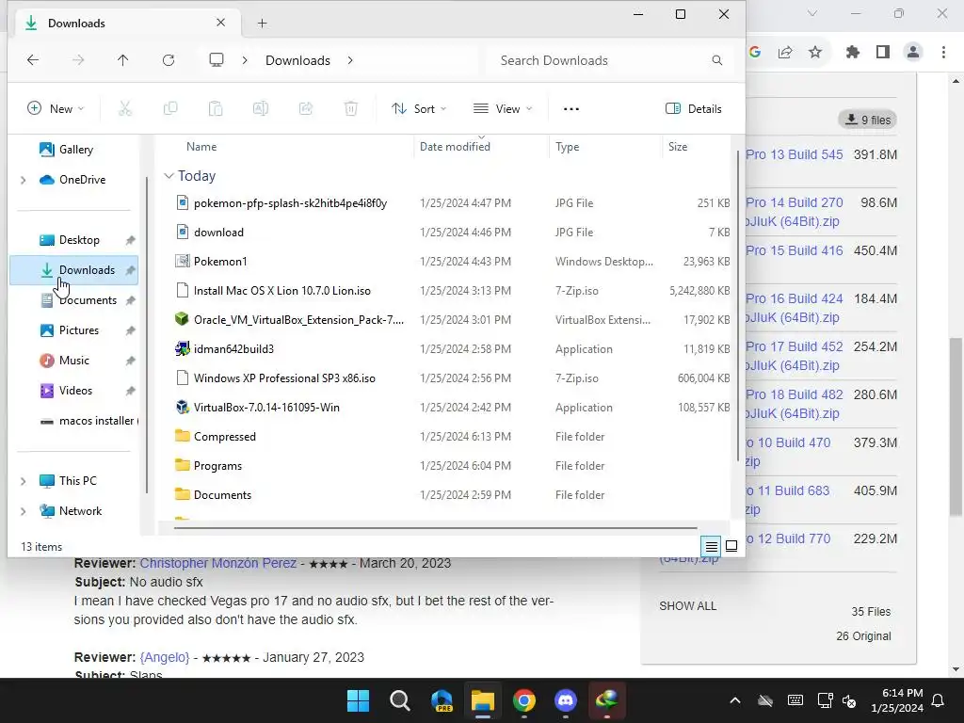The image size is (964, 723).
Task: Close the Downloads tab
Action: [220, 23]
